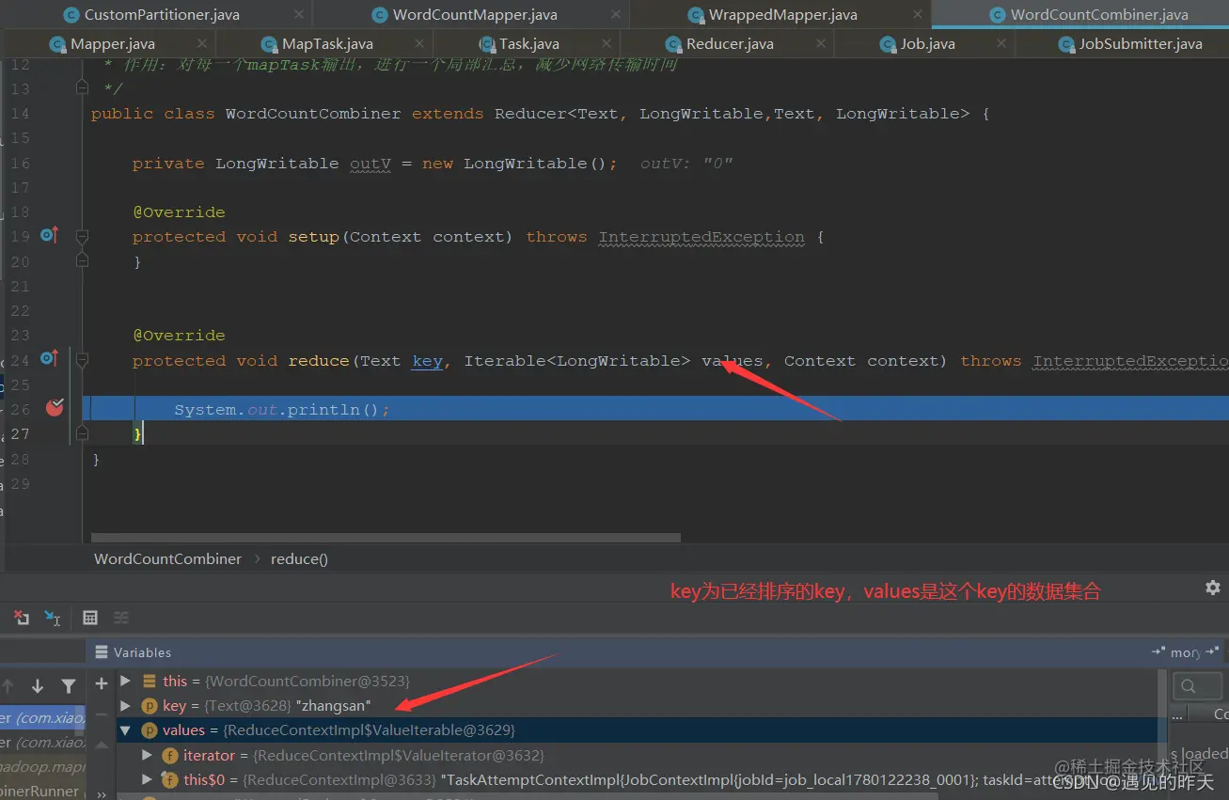Screen dimensions: 1229x800
Task: Expand the 'this' variable node
Action: (125, 682)
